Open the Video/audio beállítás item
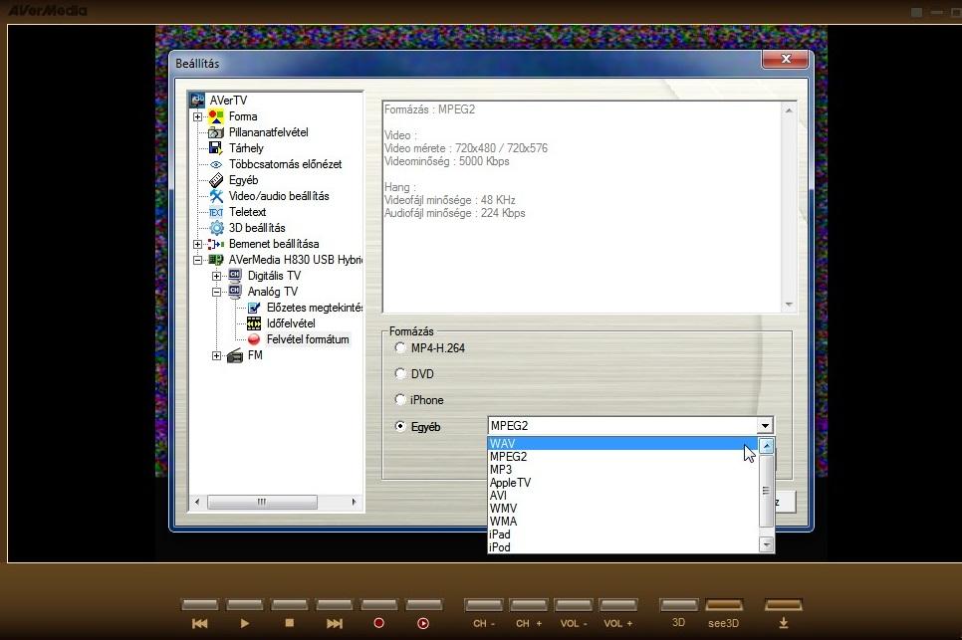Image resolution: width=962 pixels, height=640 pixels. pos(279,196)
